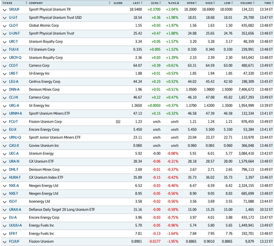This screenshot has width=274, height=246.
Task: Click the GLOBE column header
Action: coord(118,3)
